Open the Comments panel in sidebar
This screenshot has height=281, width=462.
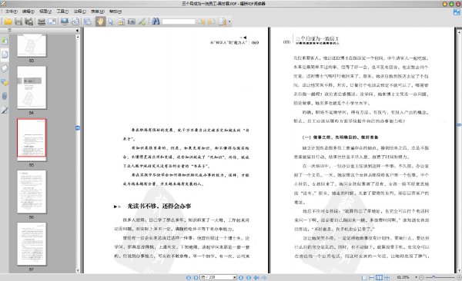(5, 82)
